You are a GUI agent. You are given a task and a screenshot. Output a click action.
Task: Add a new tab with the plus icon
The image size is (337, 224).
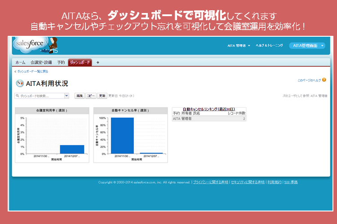[98, 62]
